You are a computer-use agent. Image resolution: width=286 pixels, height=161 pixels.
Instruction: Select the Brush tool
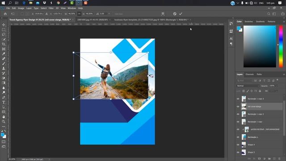(4, 64)
